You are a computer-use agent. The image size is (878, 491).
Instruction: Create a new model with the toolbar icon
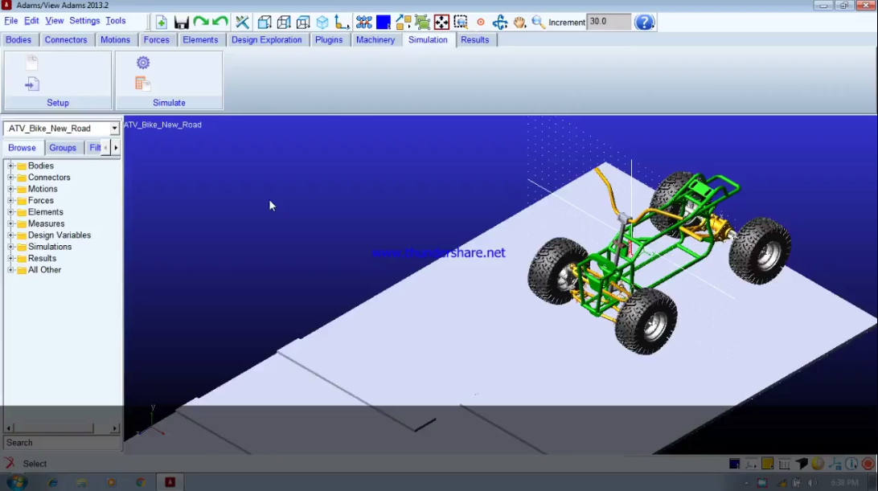162,23
